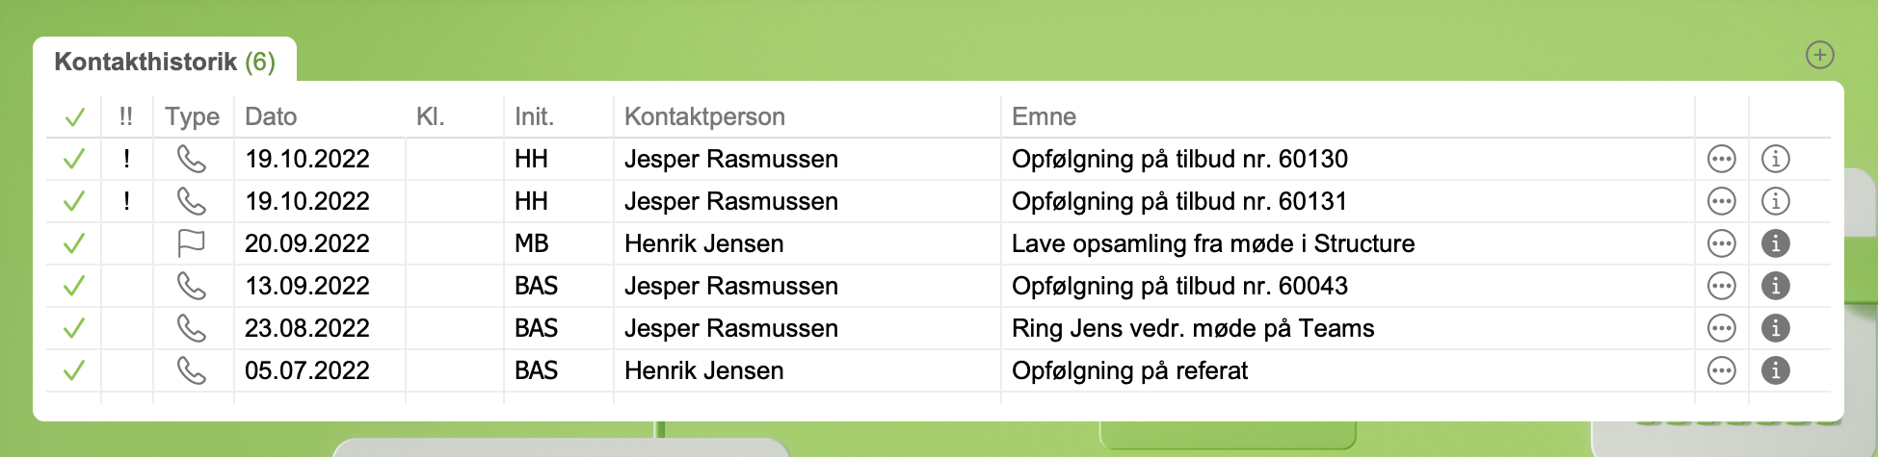Click phone icon for tilbud nr. 60130 row
This screenshot has width=1878, height=457.
(192, 159)
